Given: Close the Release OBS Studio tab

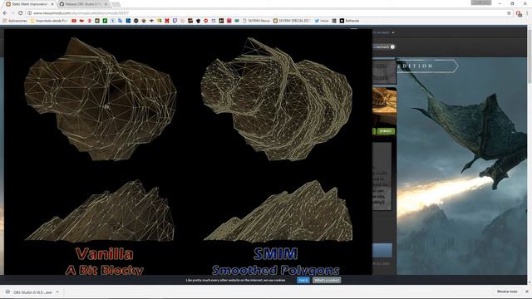Looking at the screenshot, I should 106,4.
